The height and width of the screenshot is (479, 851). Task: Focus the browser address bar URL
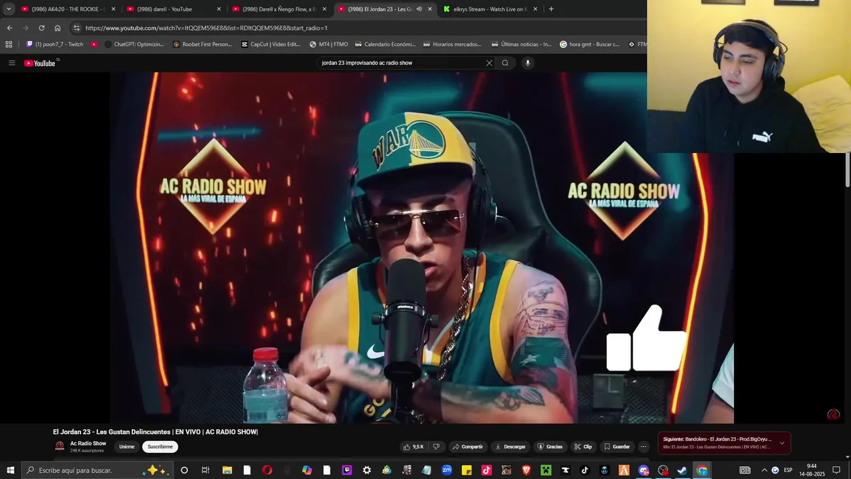point(206,28)
